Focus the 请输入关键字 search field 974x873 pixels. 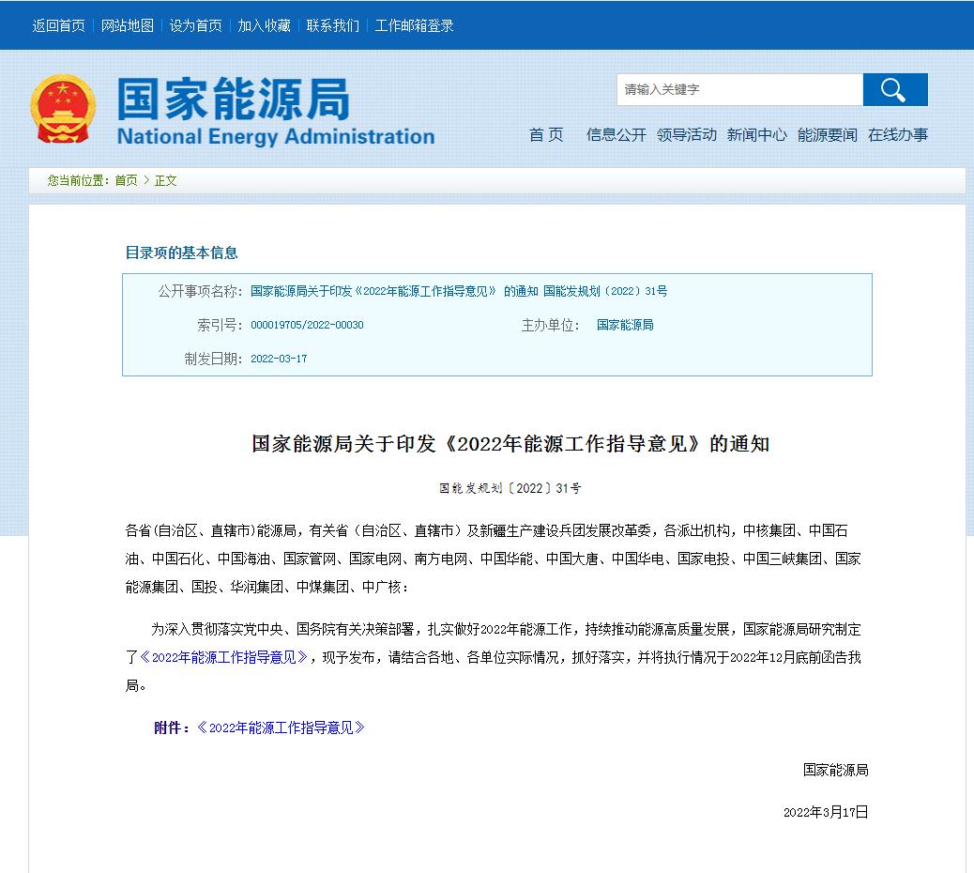coord(739,89)
